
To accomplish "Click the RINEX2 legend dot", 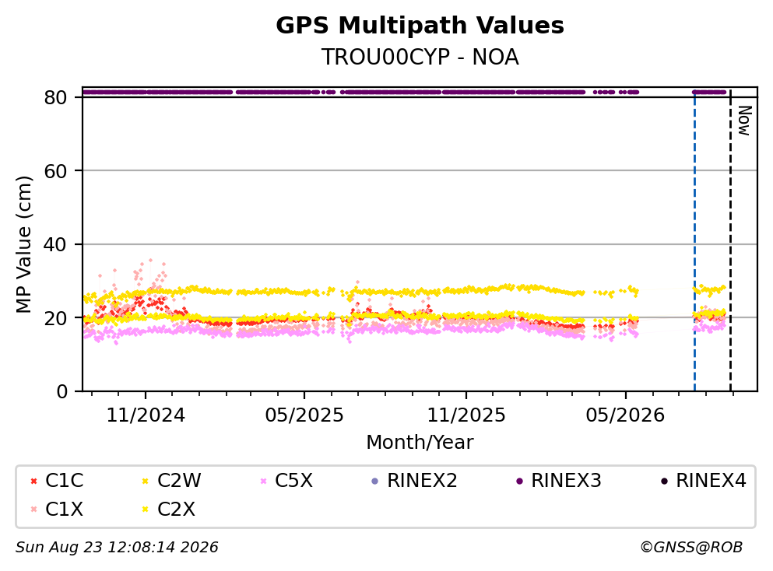I will point(374,481).
